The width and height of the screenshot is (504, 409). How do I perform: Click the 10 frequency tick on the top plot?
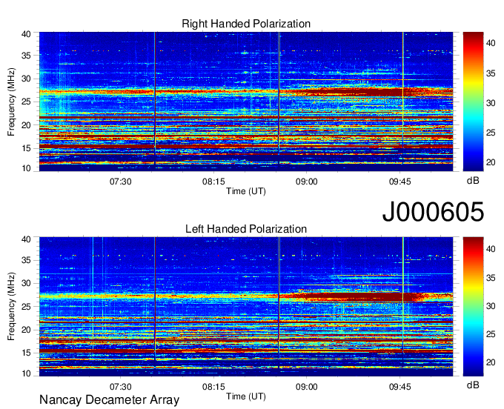click(26, 168)
